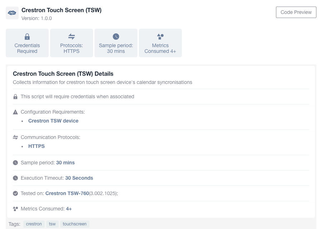This screenshot has height=229, width=320.
Task: Click the Configuration Requirements label
Action: tap(53, 112)
